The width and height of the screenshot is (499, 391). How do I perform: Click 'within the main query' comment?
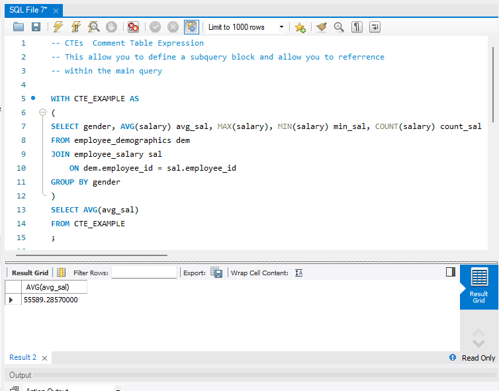107,71
